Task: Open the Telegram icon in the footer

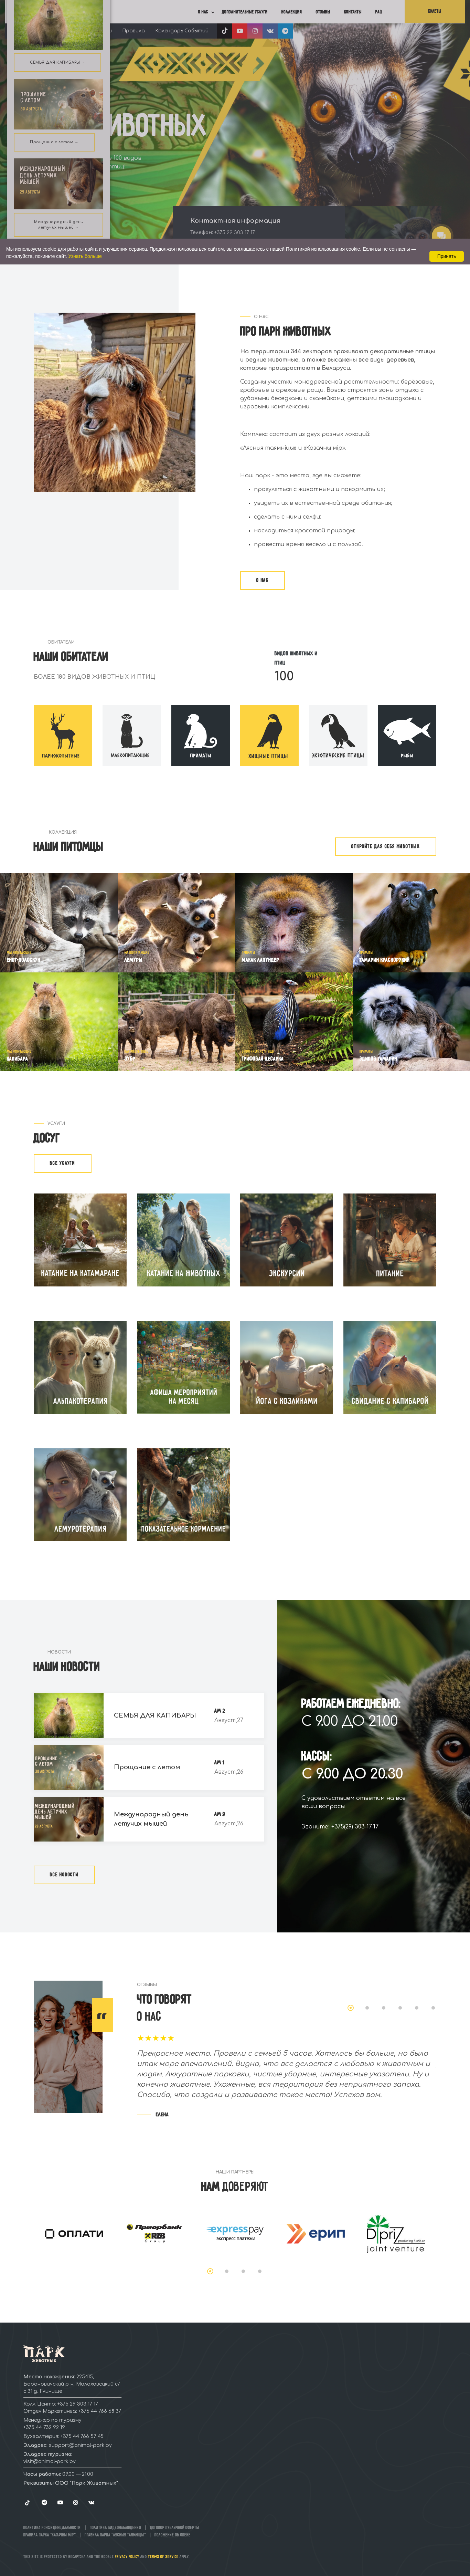Action: point(44,2502)
